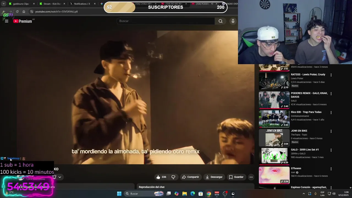352x198 pixels.
Task: Switch to (104) NO ME RIN tab
Action: click(x=174, y=4)
